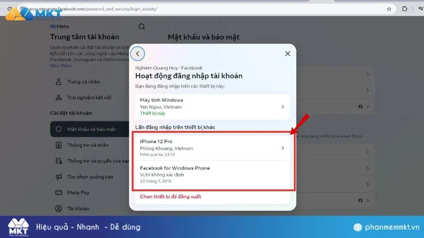424x238 pixels.
Task: Click the Tìm hiểu thêm link
Action: tap(61, 65)
